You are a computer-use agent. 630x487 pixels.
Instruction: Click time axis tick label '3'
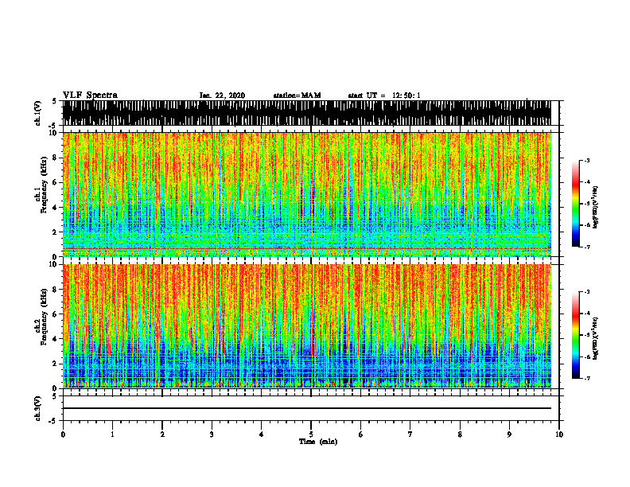coord(212,434)
